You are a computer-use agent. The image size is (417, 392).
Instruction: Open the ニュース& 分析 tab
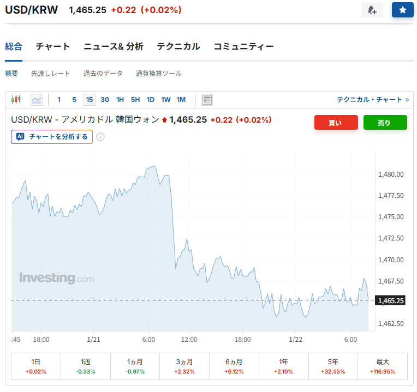[x=114, y=47]
